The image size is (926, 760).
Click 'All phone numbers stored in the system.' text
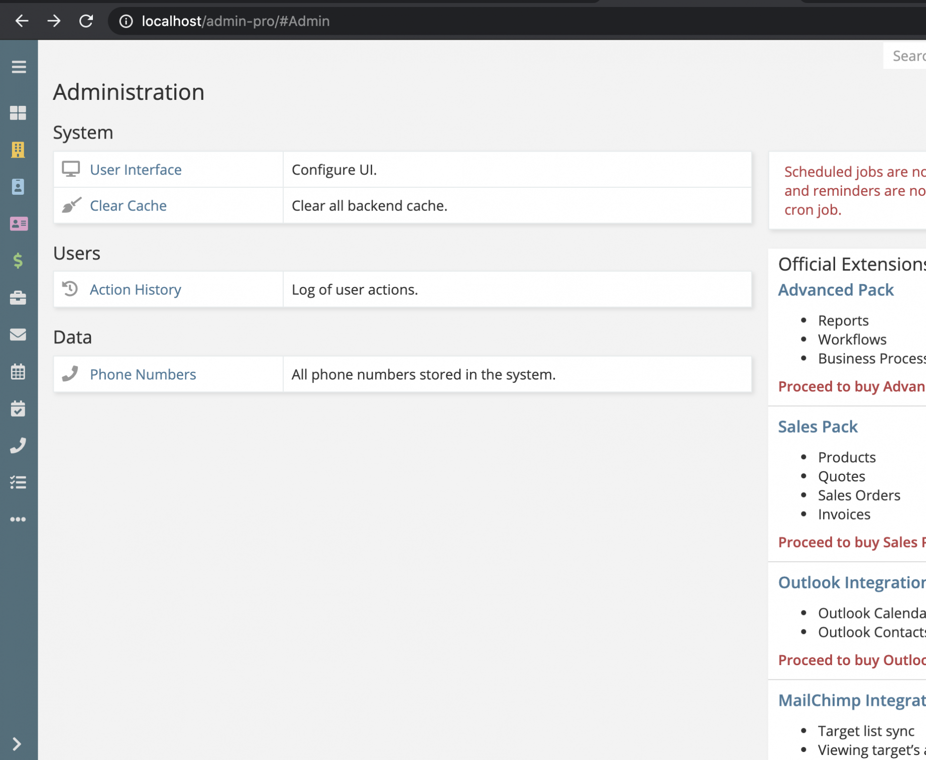(x=423, y=374)
